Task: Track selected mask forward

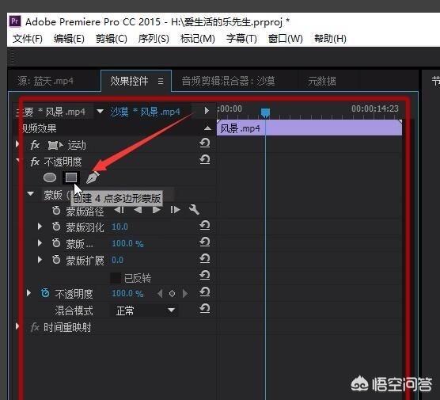Action: point(157,210)
